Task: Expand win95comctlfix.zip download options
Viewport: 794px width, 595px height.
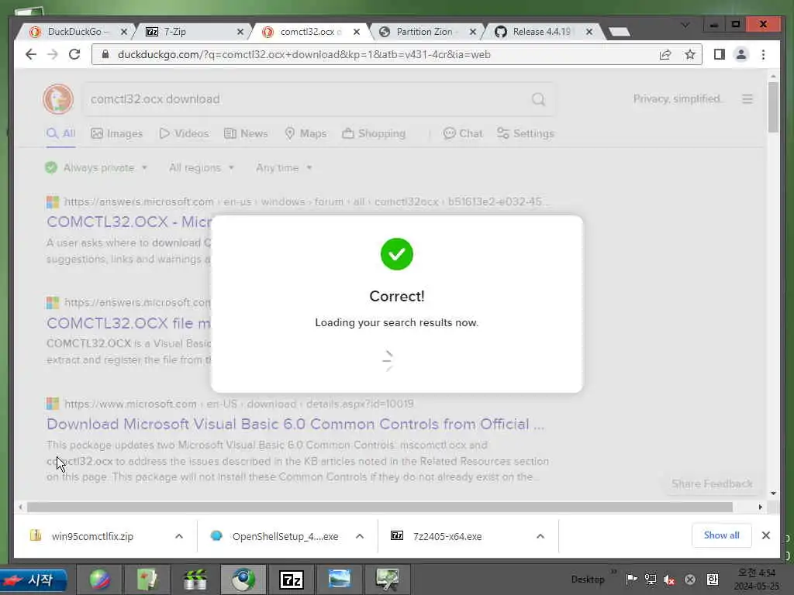Action: coord(179,536)
